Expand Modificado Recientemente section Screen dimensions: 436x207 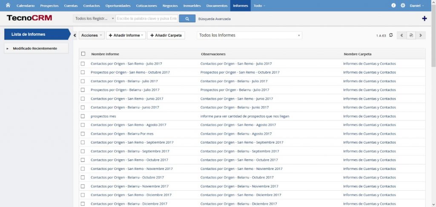click(8, 49)
